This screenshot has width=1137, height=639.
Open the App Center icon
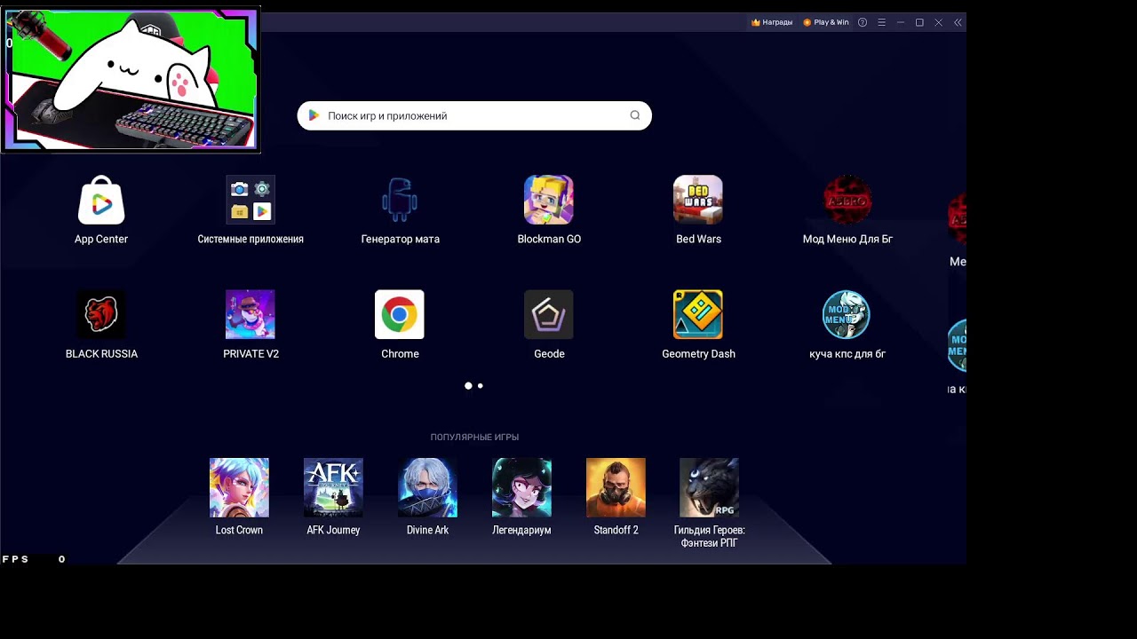[101, 200]
